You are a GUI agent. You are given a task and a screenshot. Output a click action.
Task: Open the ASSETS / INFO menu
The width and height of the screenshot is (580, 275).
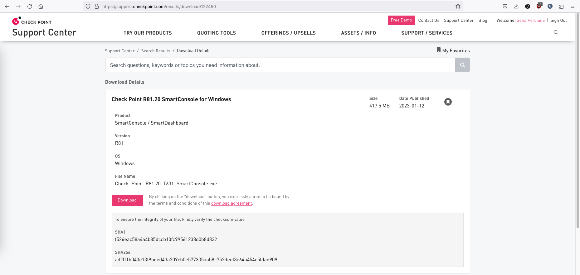coord(358,33)
